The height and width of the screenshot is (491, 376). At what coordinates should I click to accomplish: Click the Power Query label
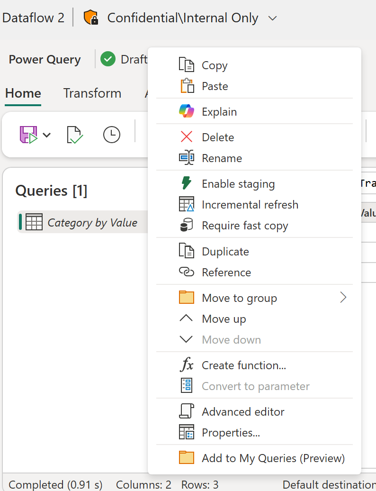click(x=45, y=59)
